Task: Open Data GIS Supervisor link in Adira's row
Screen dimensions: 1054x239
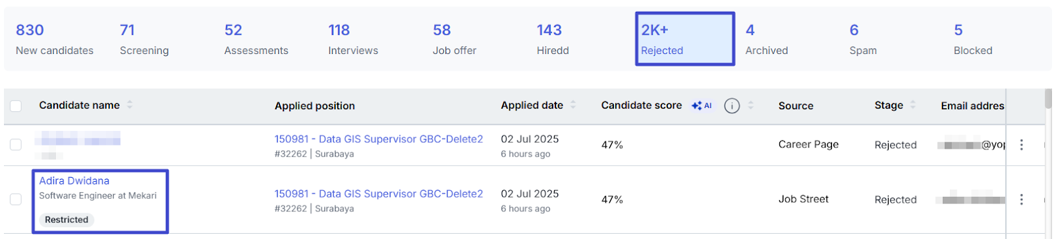Action: click(x=379, y=194)
